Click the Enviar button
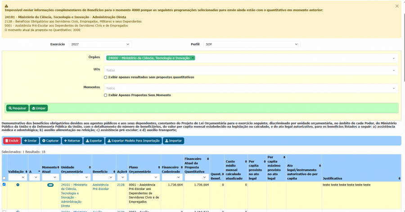The image size is (405, 212). 30,141
